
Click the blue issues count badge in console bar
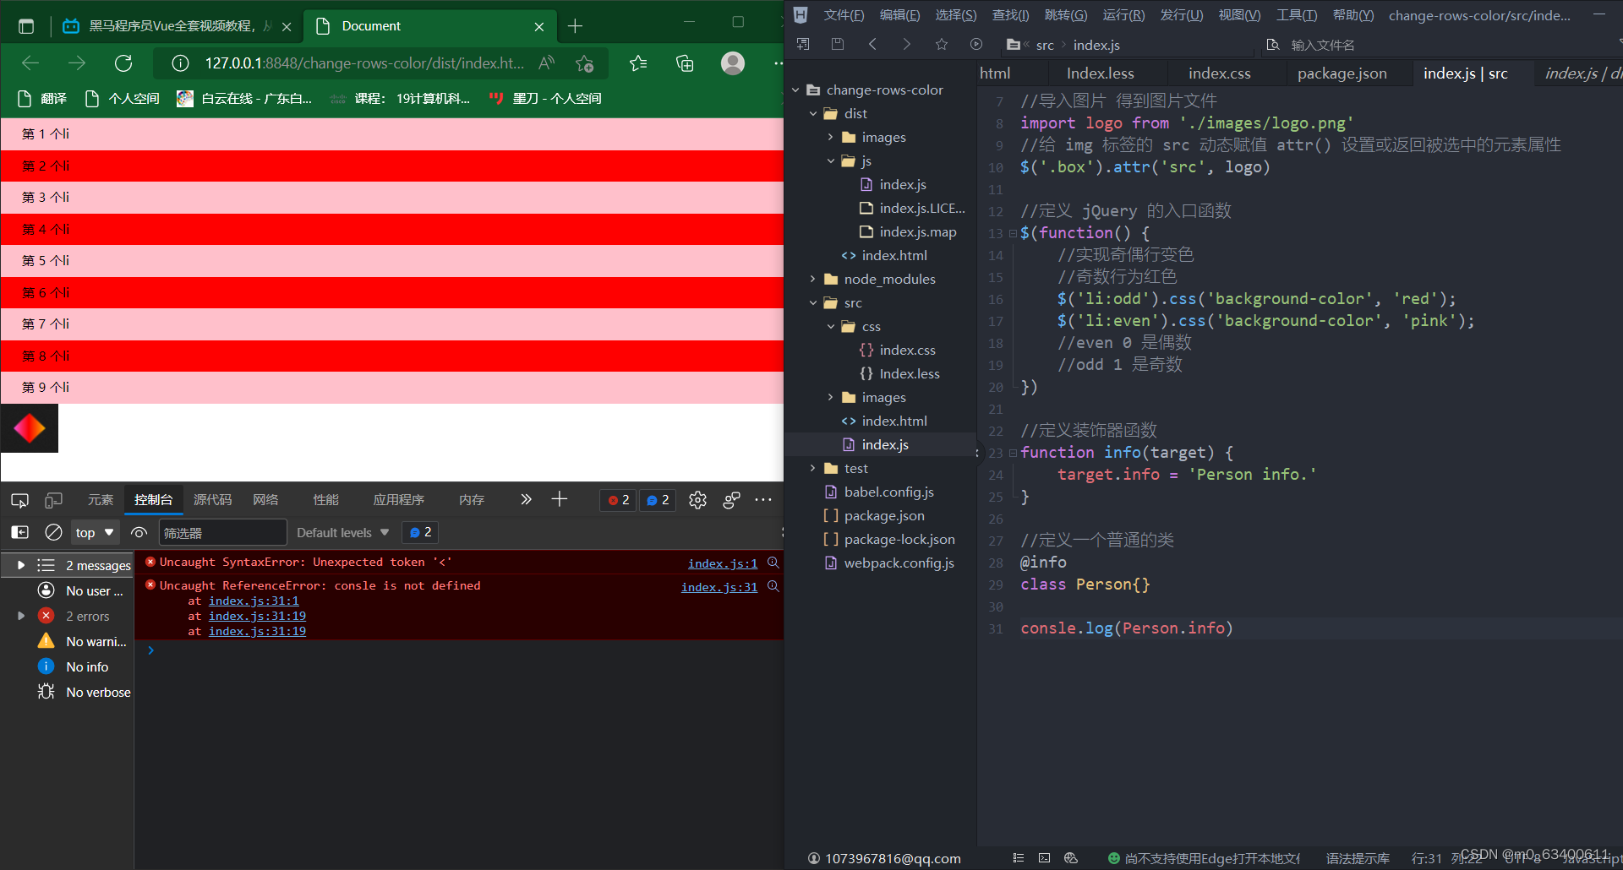[420, 532]
